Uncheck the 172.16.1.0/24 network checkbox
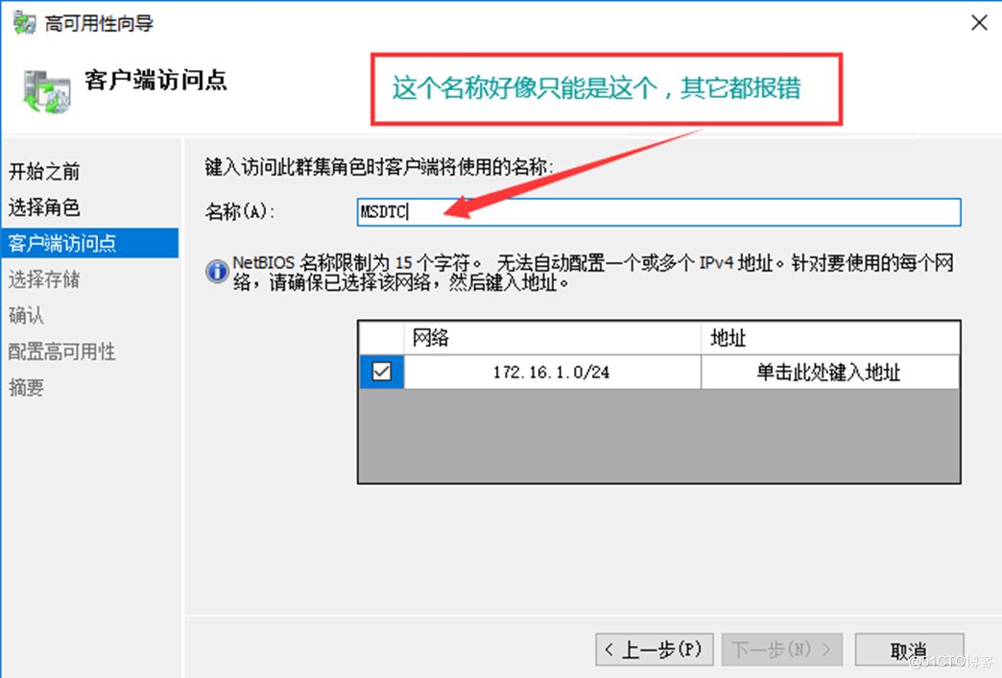 (380, 373)
